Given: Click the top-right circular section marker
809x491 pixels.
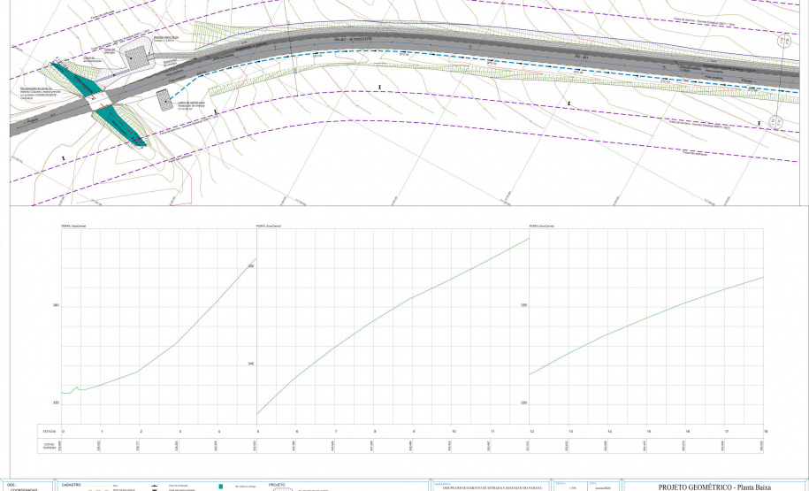Looking at the screenshot, I should tap(782, 42).
